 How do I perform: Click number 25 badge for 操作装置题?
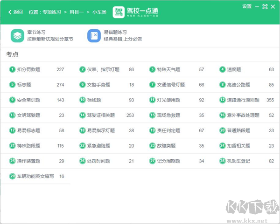tap(12, 161)
